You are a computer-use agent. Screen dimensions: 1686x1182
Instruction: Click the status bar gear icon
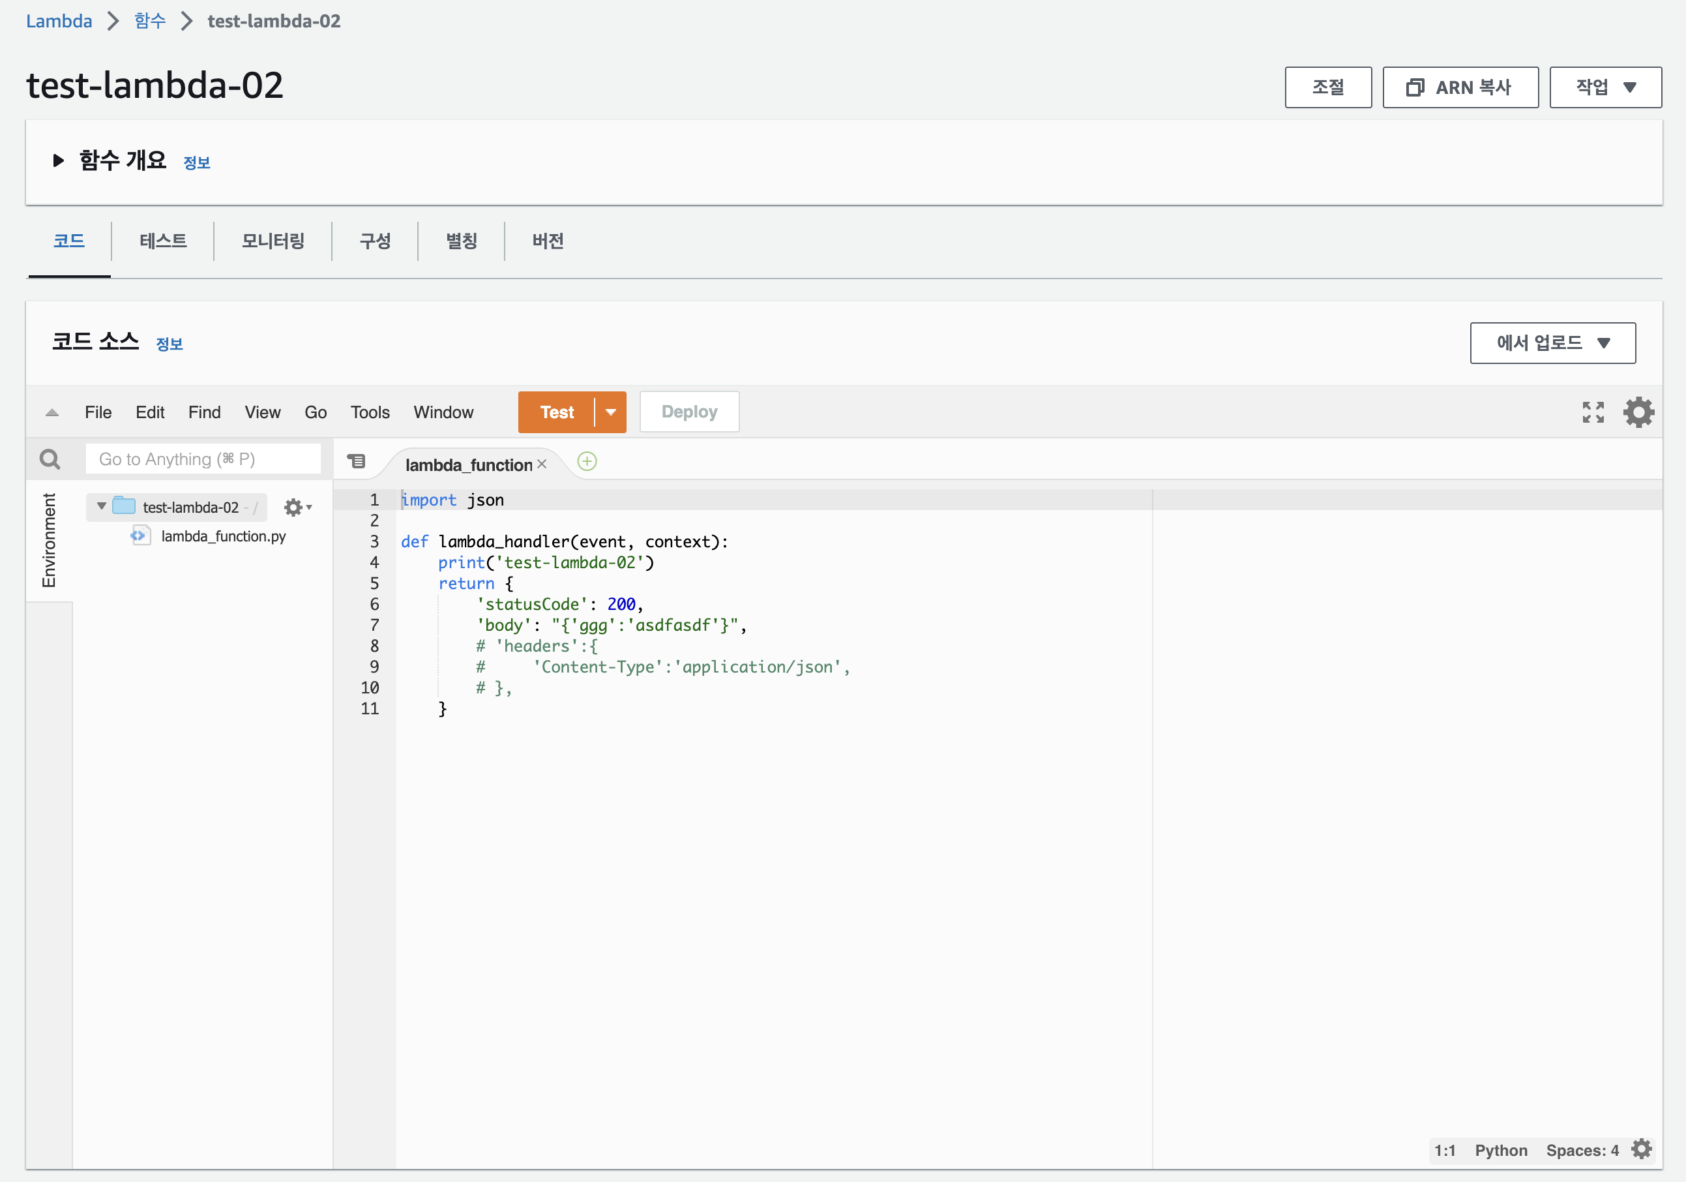[1641, 1149]
